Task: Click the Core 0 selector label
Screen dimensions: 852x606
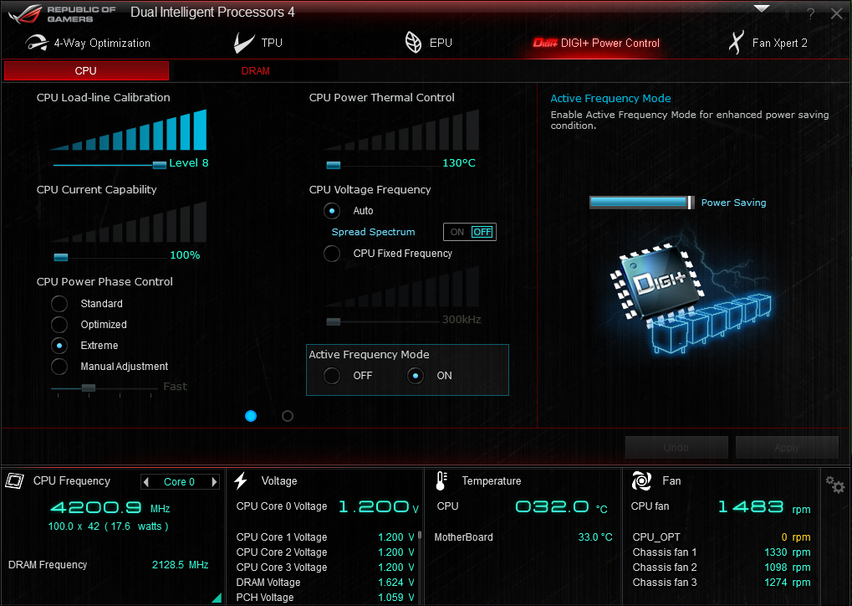Action: pos(179,482)
